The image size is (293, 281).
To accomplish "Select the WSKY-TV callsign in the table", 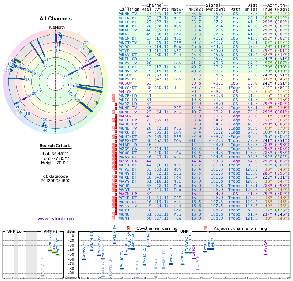I will pyautogui.click(x=128, y=206).
